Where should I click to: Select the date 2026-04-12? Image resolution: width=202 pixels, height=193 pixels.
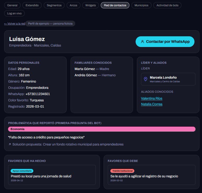(17, 180)
